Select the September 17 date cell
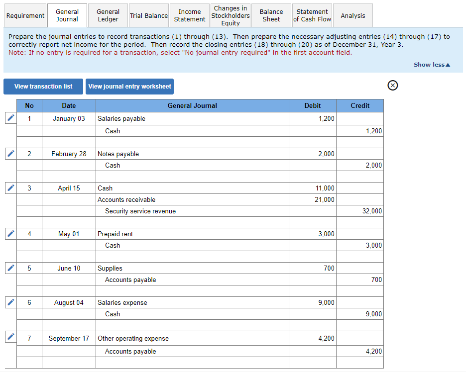This screenshot has height=373, width=466. click(x=69, y=338)
